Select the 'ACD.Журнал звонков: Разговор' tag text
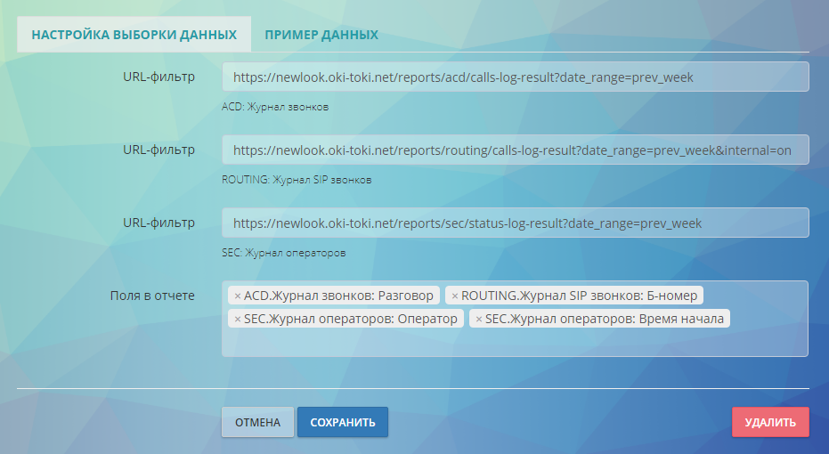The image size is (829, 454). (x=338, y=296)
